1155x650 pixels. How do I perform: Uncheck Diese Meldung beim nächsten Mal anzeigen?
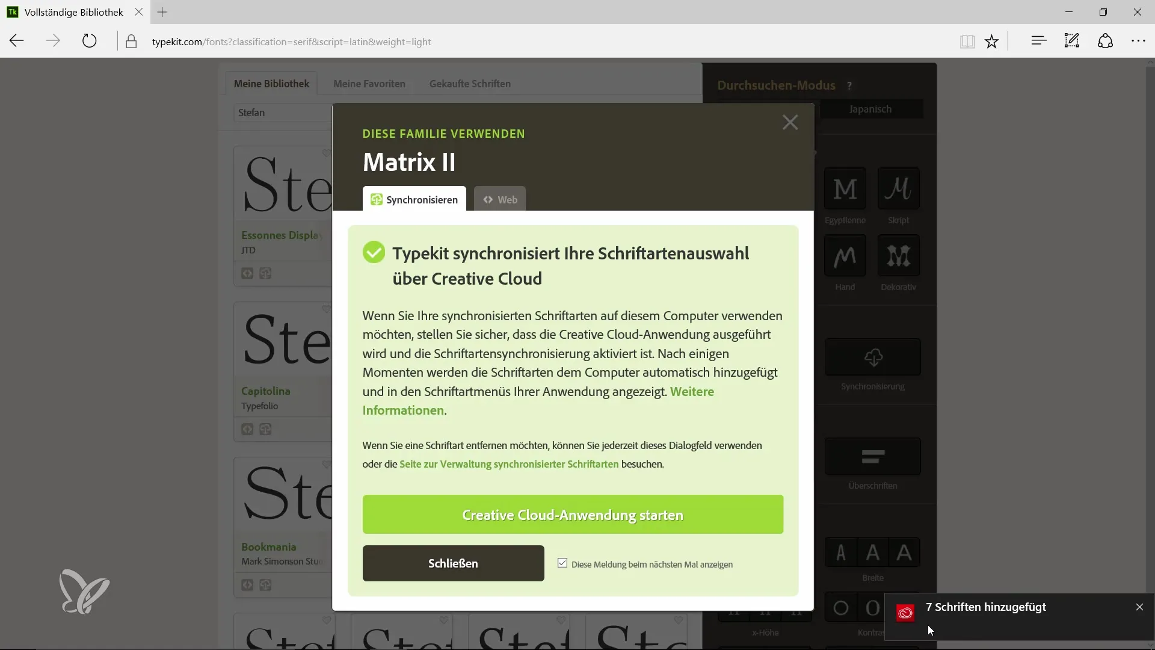click(x=562, y=563)
